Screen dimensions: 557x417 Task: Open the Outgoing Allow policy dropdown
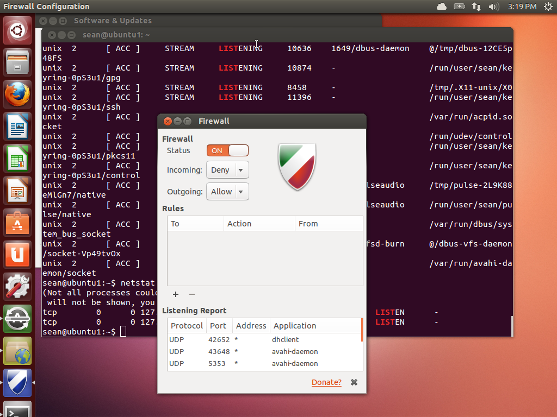228,192
